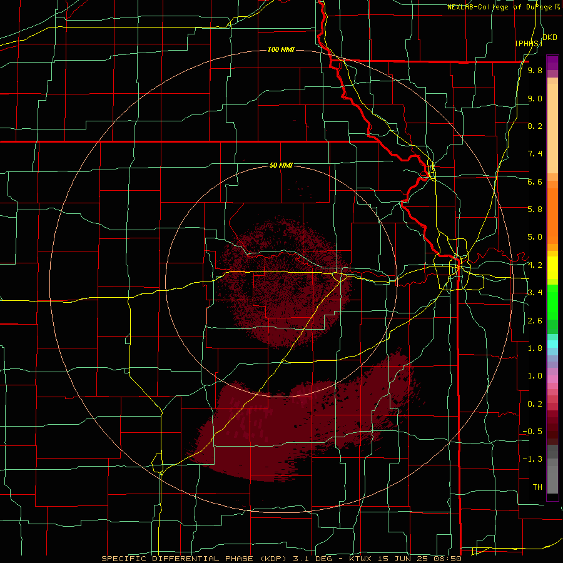Select the 5.8 value on the color scale
This screenshot has width=563, height=563.
coord(535,210)
